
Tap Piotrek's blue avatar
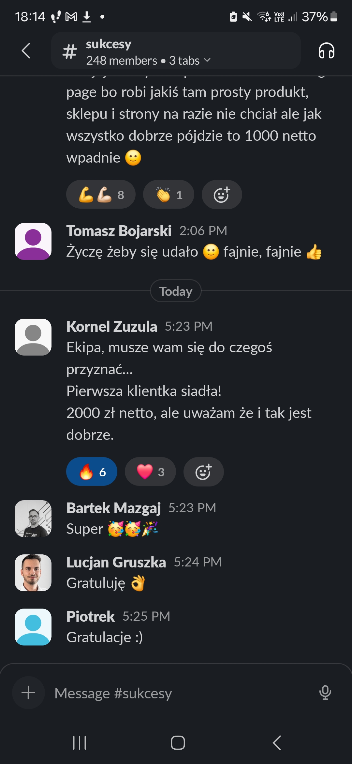tap(33, 627)
